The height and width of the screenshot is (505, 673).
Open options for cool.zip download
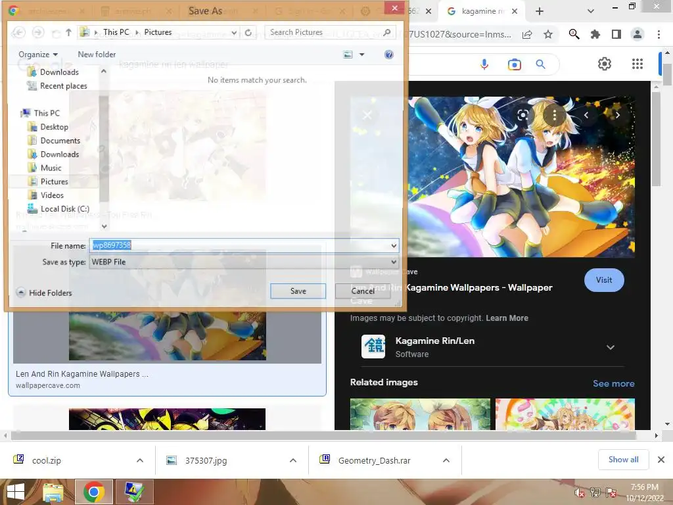pos(140,460)
